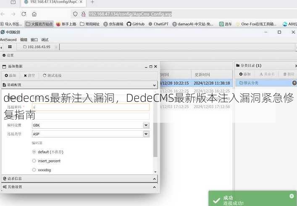Click the 分类目录 (1) folder icon

point(238,66)
